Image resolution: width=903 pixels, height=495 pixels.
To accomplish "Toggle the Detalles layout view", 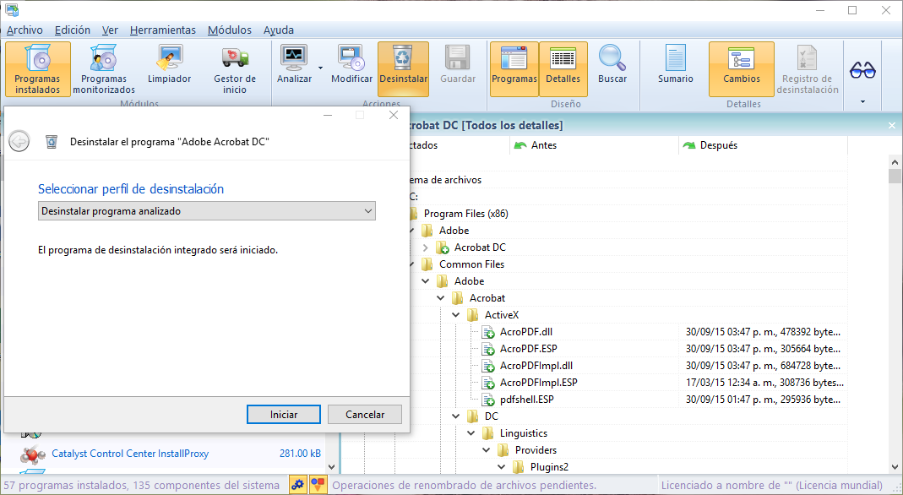I will click(563, 69).
